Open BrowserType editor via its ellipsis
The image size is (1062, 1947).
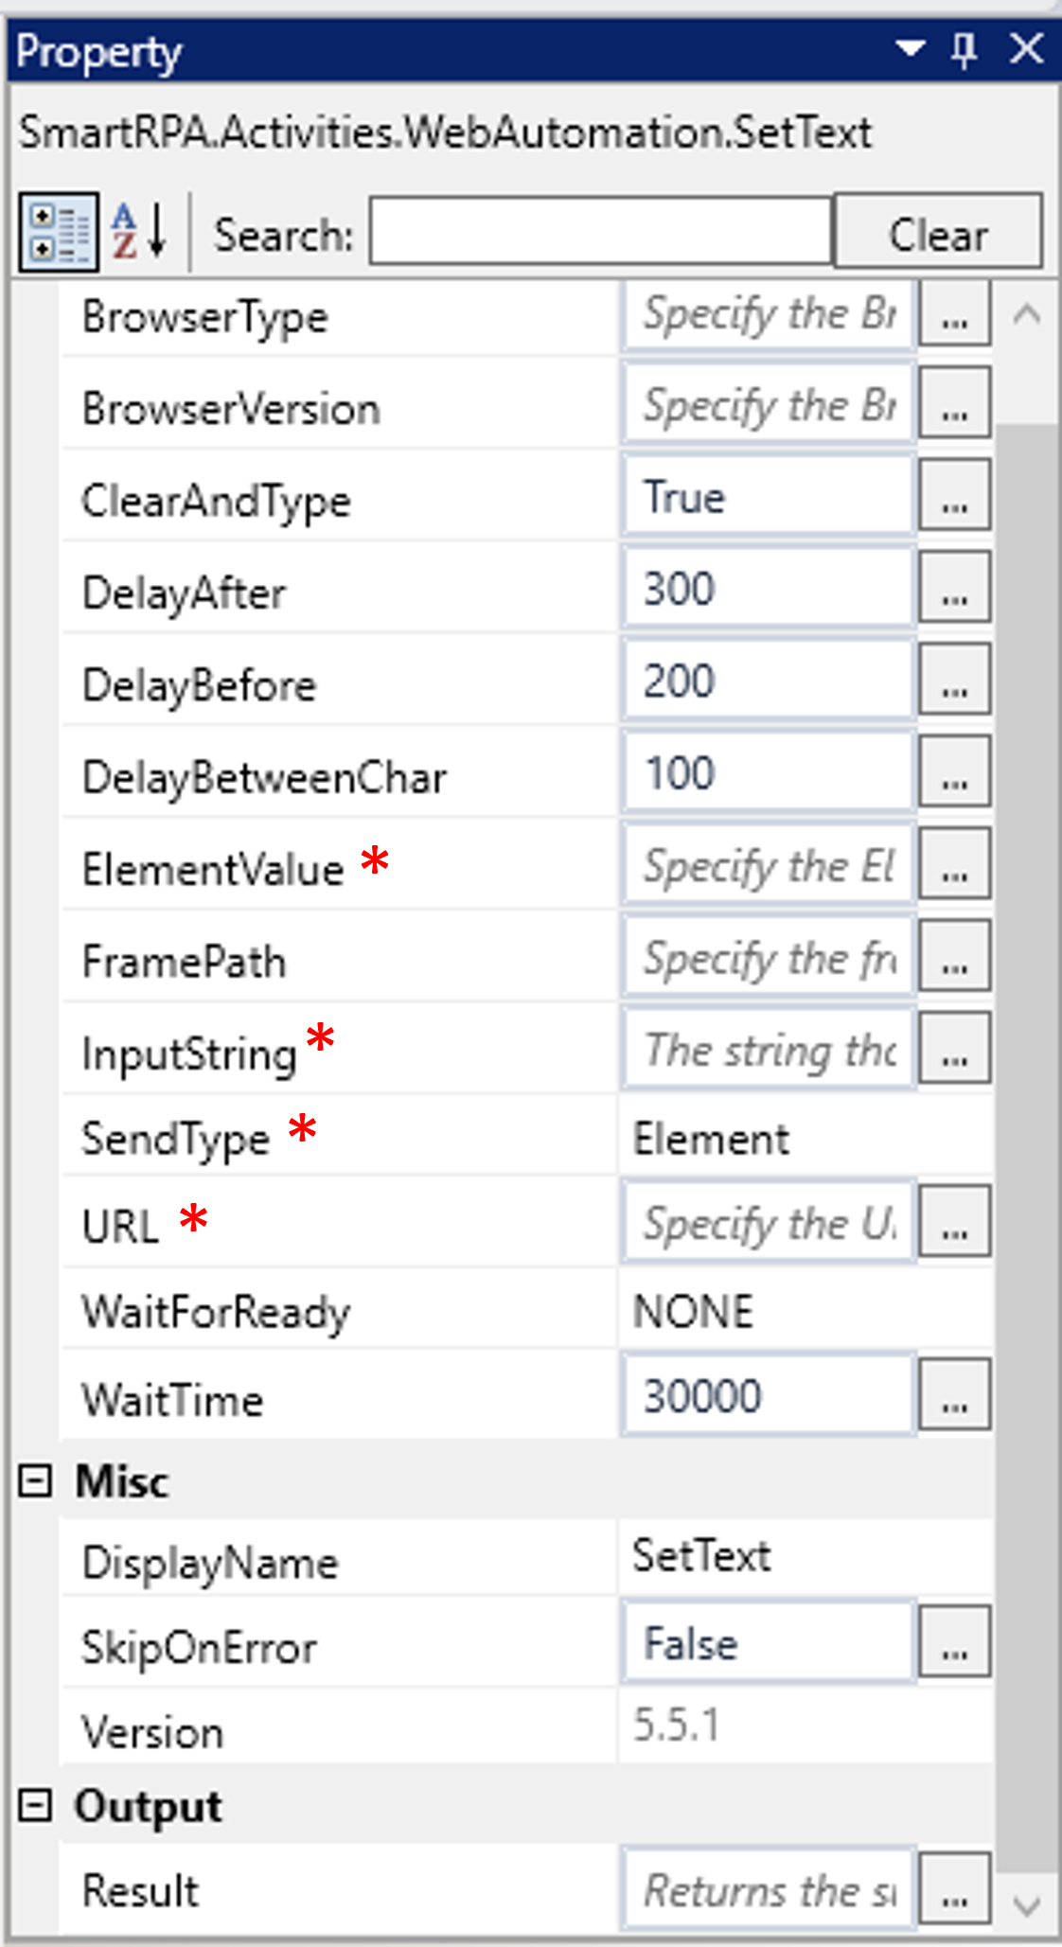(953, 316)
